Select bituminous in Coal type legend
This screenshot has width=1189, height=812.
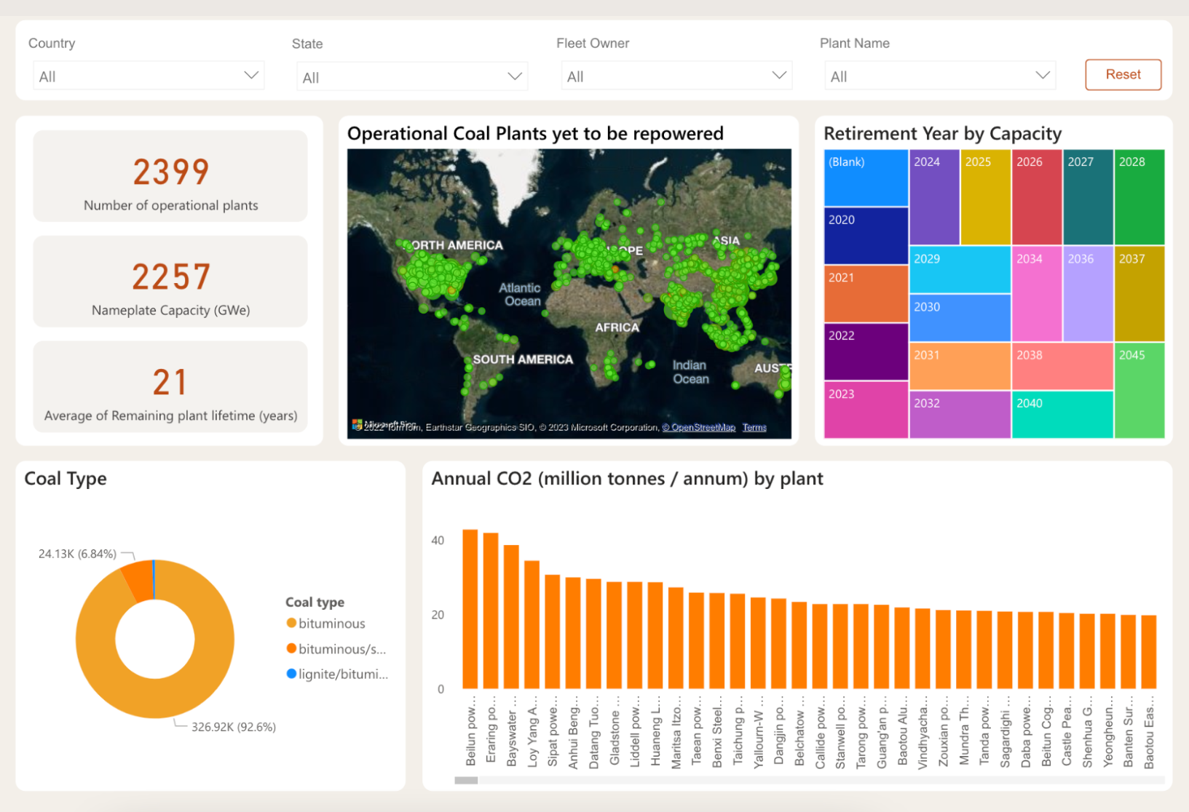[325, 624]
